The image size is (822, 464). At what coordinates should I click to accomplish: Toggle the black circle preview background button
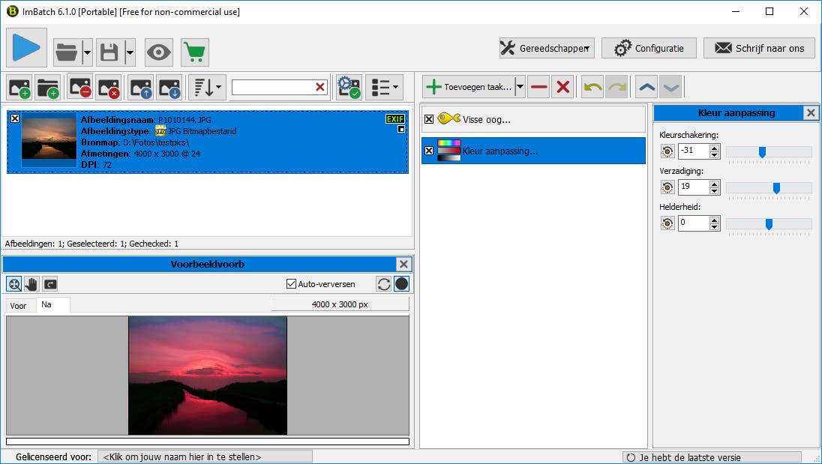point(401,284)
